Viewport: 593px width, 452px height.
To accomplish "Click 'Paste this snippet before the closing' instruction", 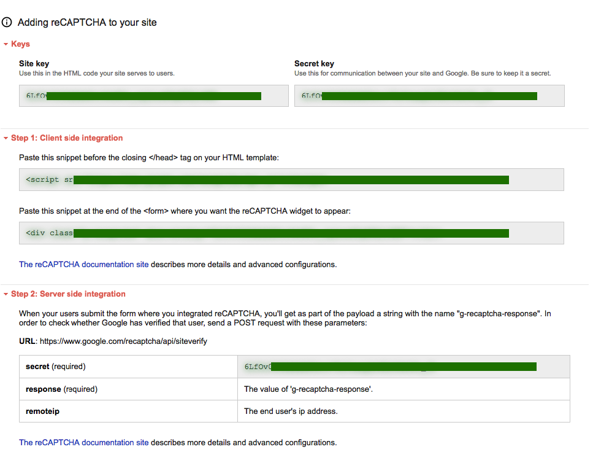I will [149, 158].
